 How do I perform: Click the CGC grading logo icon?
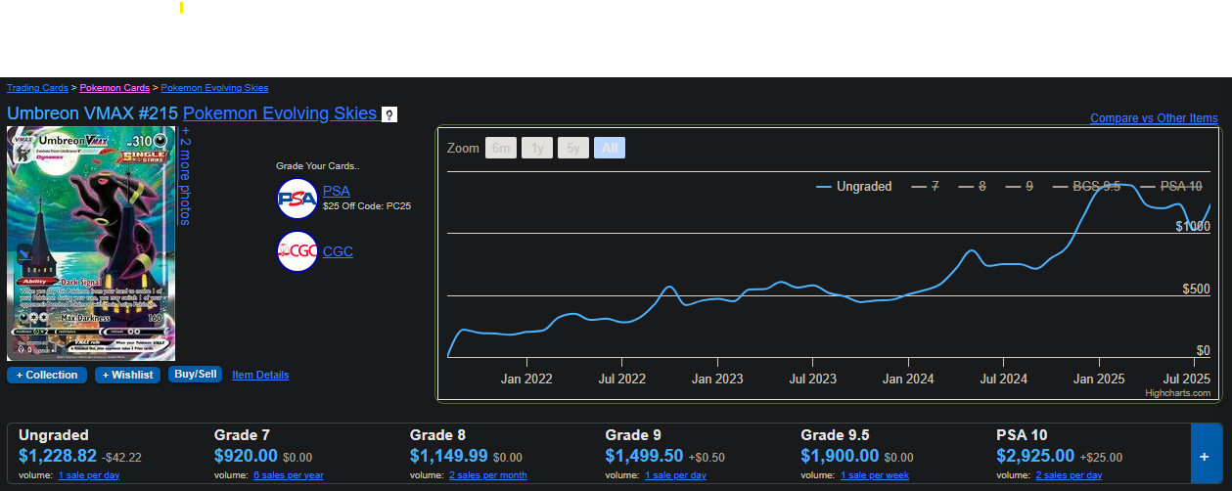click(297, 251)
